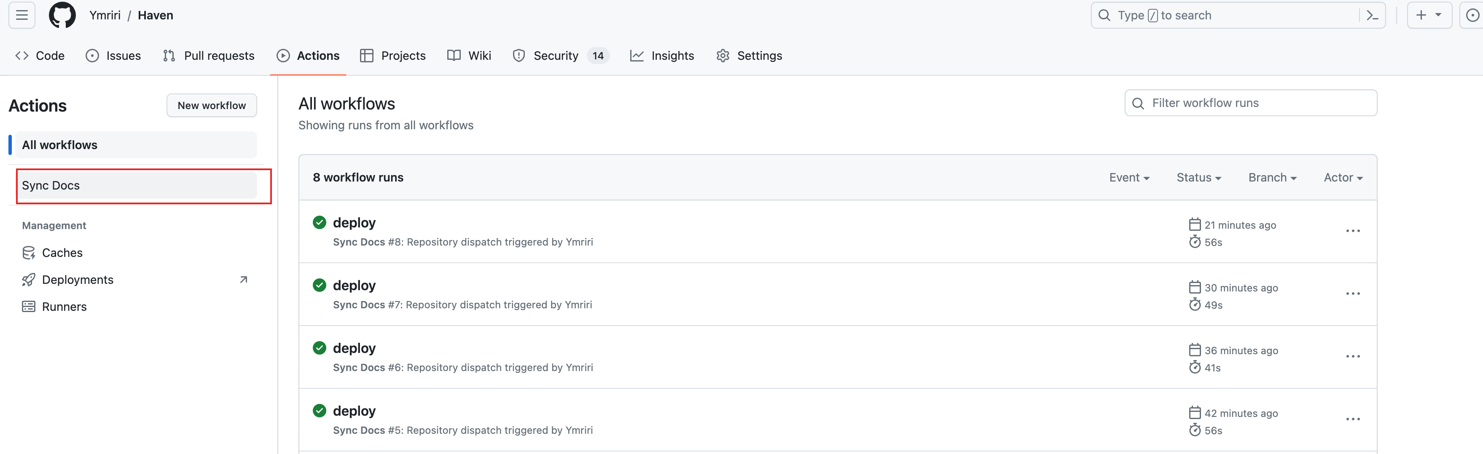Click the Security shield icon
The width and height of the screenshot is (1483, 454).
pyautogui.click(x=519, y=56)
